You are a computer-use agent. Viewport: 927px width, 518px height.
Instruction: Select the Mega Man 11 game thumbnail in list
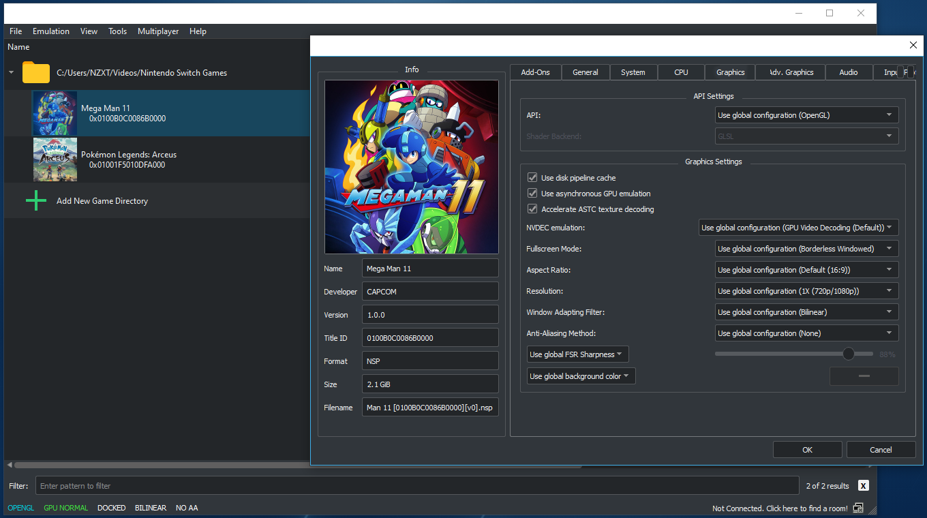55,114
